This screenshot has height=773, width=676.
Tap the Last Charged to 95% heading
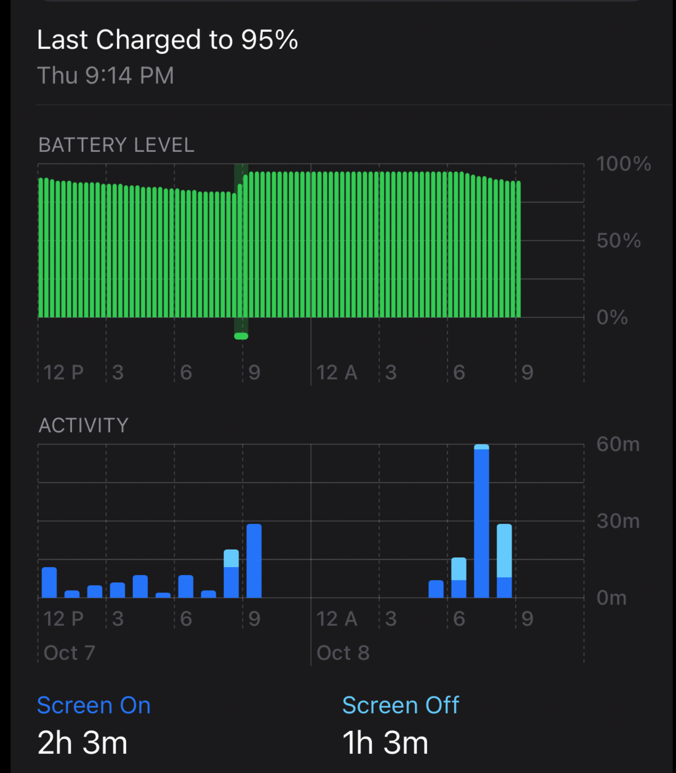[x=168, y=40]
